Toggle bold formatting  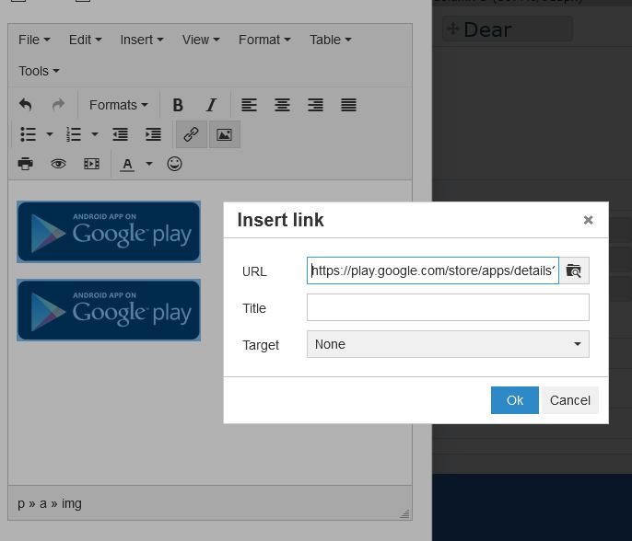tap(178, 105)
